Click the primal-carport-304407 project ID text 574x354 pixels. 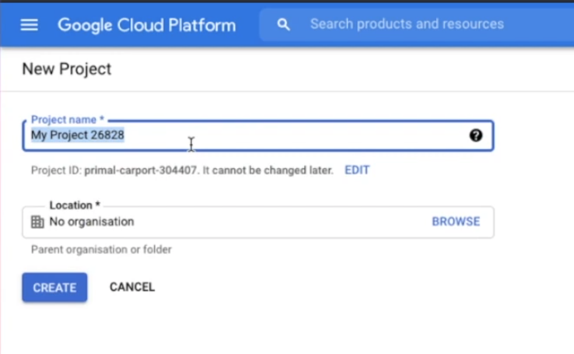141,170
